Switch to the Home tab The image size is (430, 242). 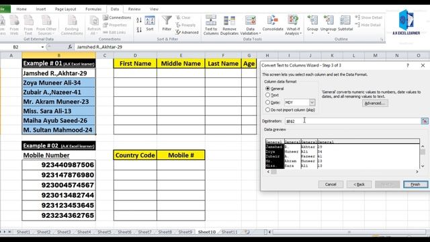pos(21,9)
